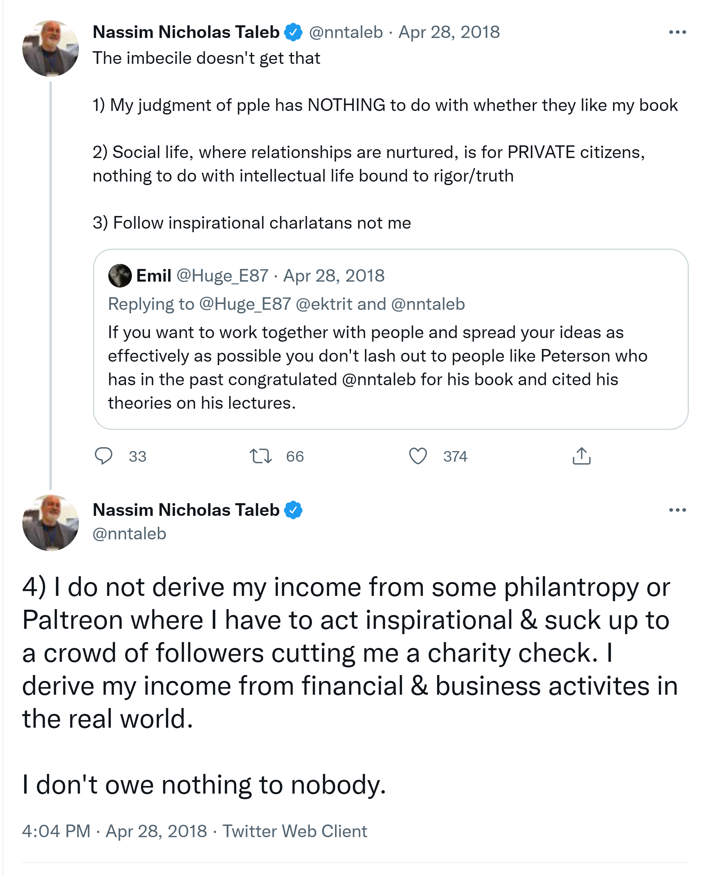Click the @Huge_E87 handle beside Emil's name
The width and height of the screenshot is (703, 876).
pos(222,276)
